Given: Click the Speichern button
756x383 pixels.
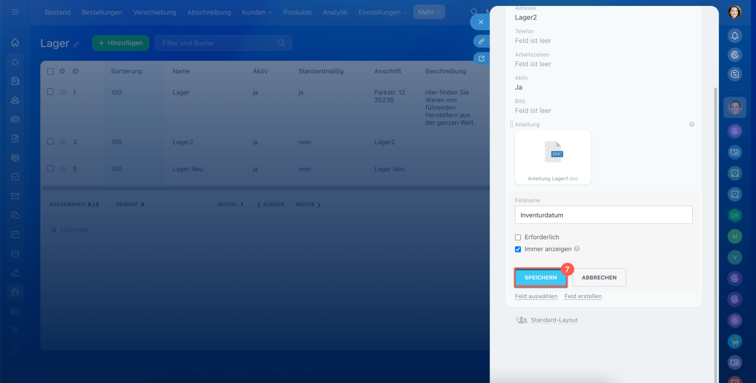Looking at the screenshot, I should [540, 278].
